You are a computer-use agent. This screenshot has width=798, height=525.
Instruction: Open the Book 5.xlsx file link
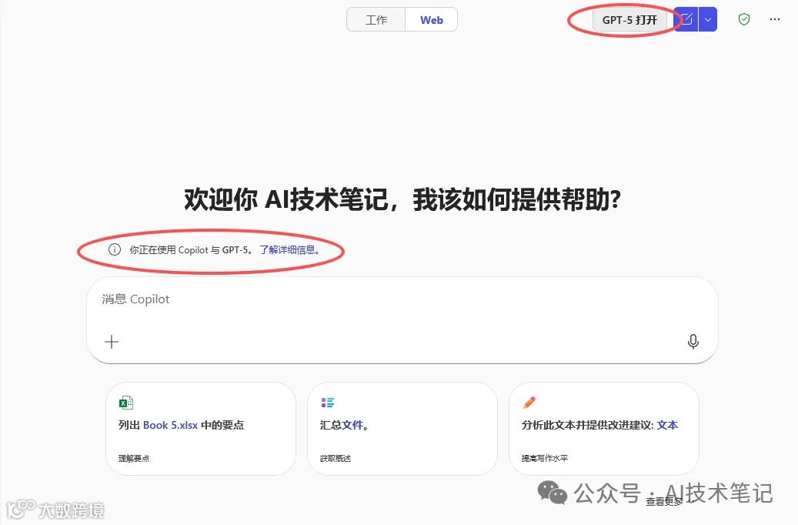tap(171, 425)
